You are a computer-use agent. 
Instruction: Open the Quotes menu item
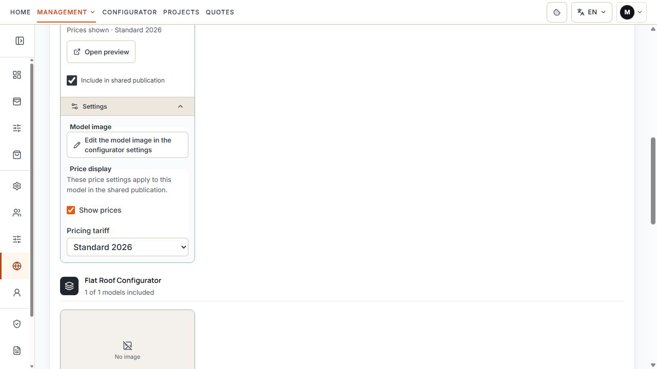tap(220, 12)
